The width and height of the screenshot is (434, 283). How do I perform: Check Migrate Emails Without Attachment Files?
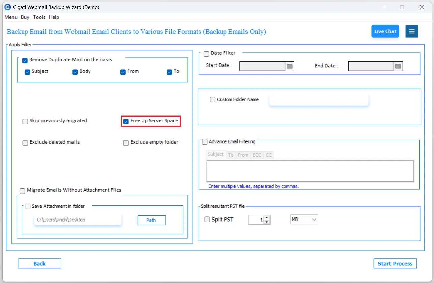(x=22, y=191)
